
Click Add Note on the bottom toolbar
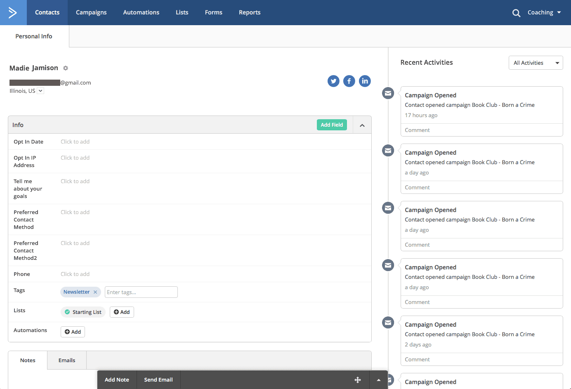pos(117,380)
